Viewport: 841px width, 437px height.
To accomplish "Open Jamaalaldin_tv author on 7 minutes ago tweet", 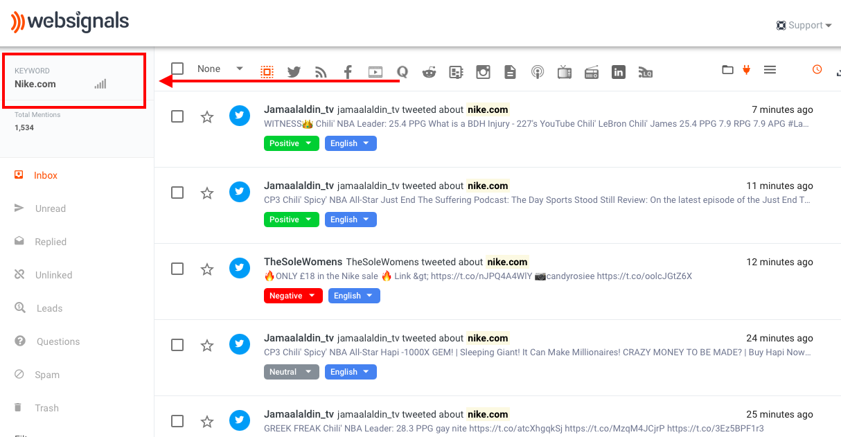I will pyautogui.click(x=299, y=109).
